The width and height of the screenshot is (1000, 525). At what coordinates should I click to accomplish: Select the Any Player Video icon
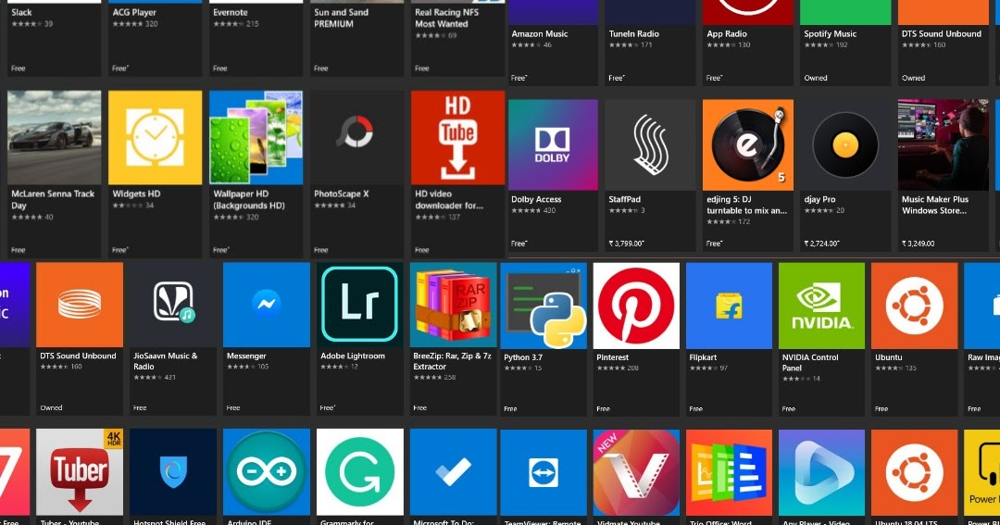(x=821, y=473)
